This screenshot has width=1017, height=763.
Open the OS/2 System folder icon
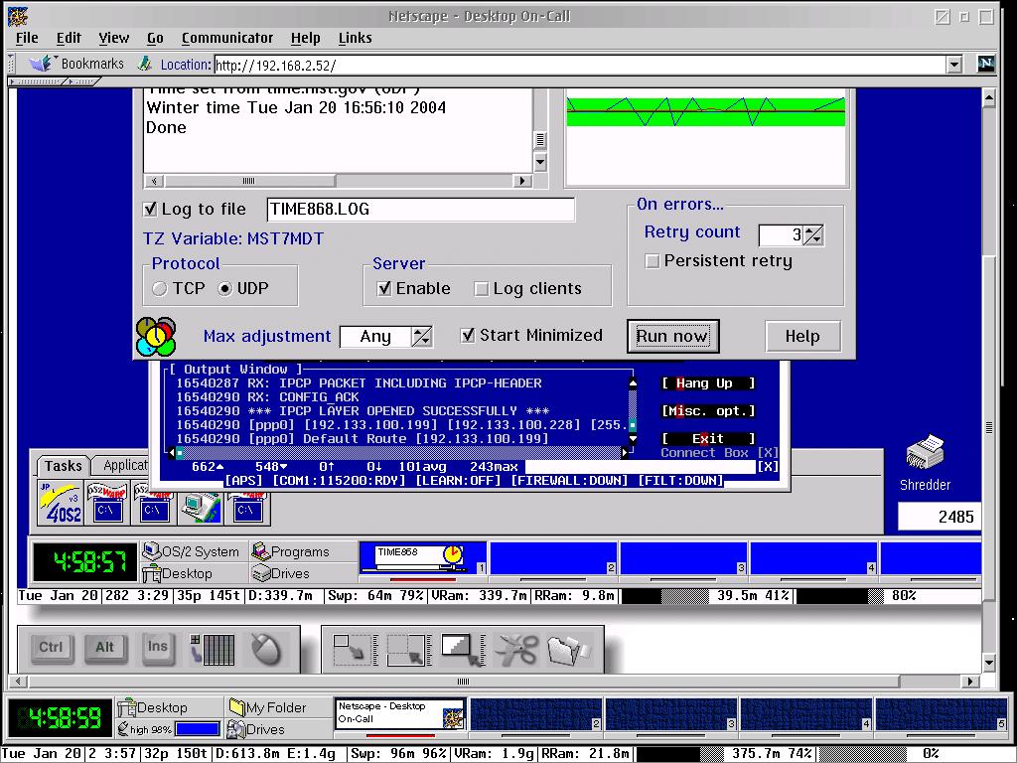[152, 551]
